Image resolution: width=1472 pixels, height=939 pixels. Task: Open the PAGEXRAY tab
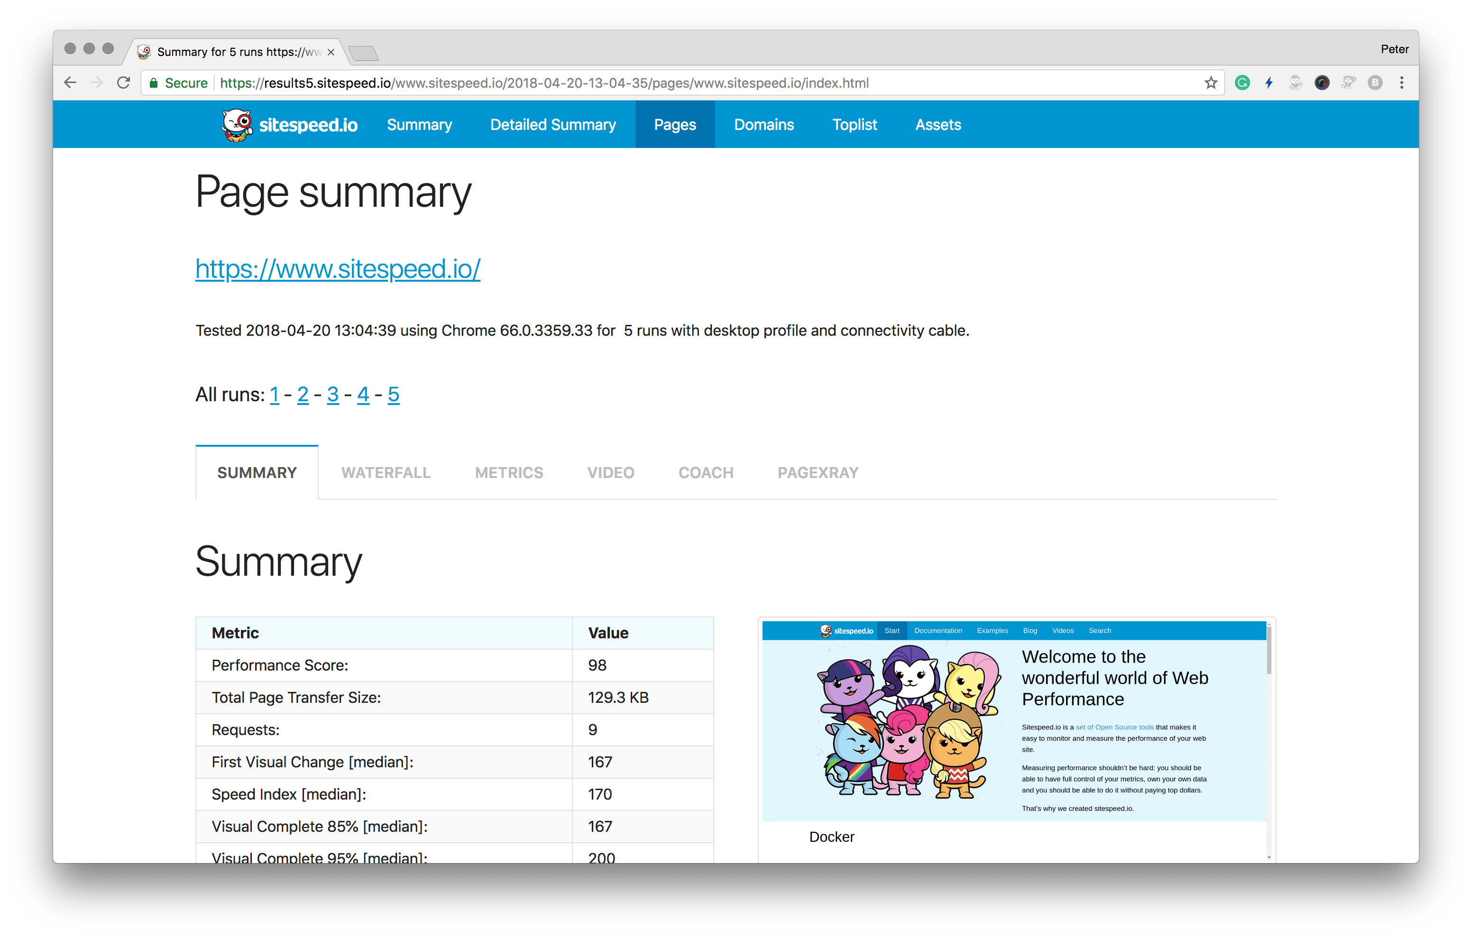click(817, 472)
